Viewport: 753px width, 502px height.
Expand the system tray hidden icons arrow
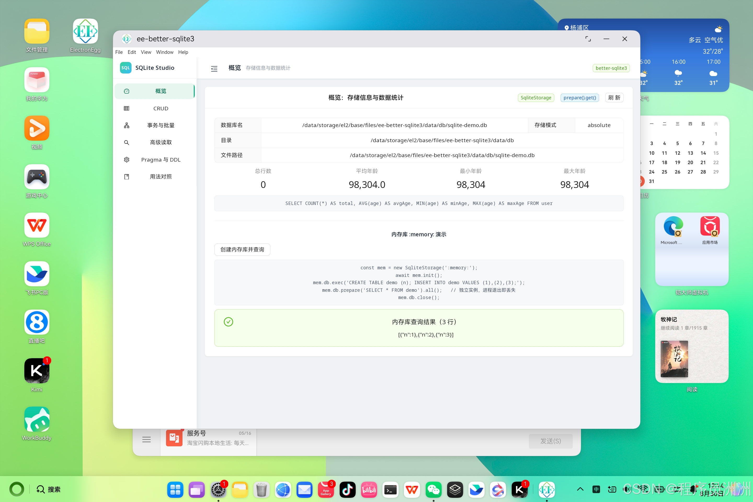tap(580, 489)
